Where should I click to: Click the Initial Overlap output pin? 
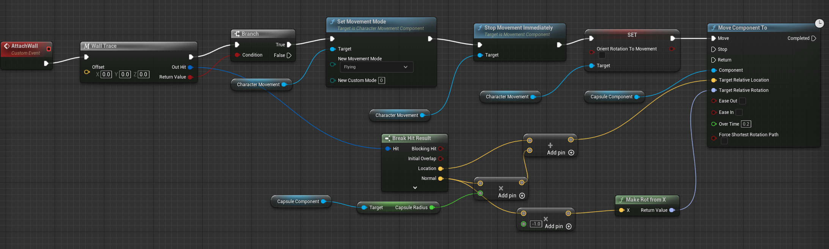(441, 159)
